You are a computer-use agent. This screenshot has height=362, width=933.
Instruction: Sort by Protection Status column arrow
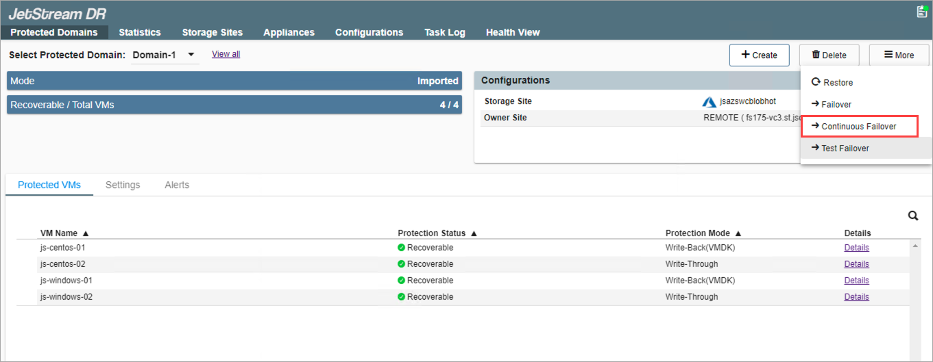click(x=474, y=233)
